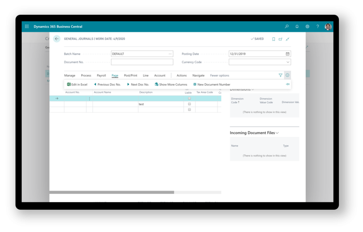The image size is (363, 232).
Task: Click Show More Columns
Action: pyautogui.click(x=171, y=85)
